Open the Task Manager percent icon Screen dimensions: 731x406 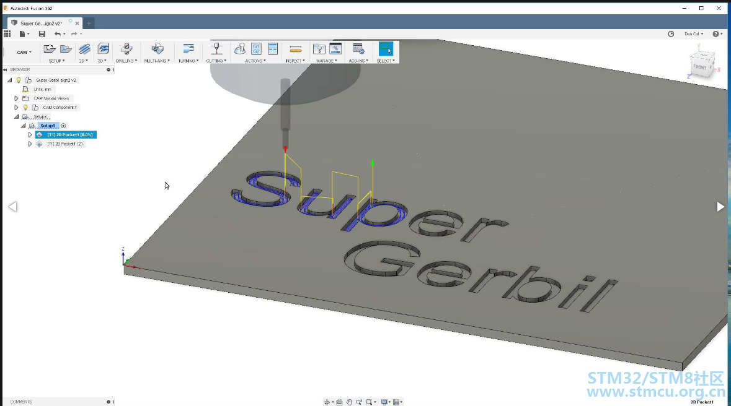[335, 48]
